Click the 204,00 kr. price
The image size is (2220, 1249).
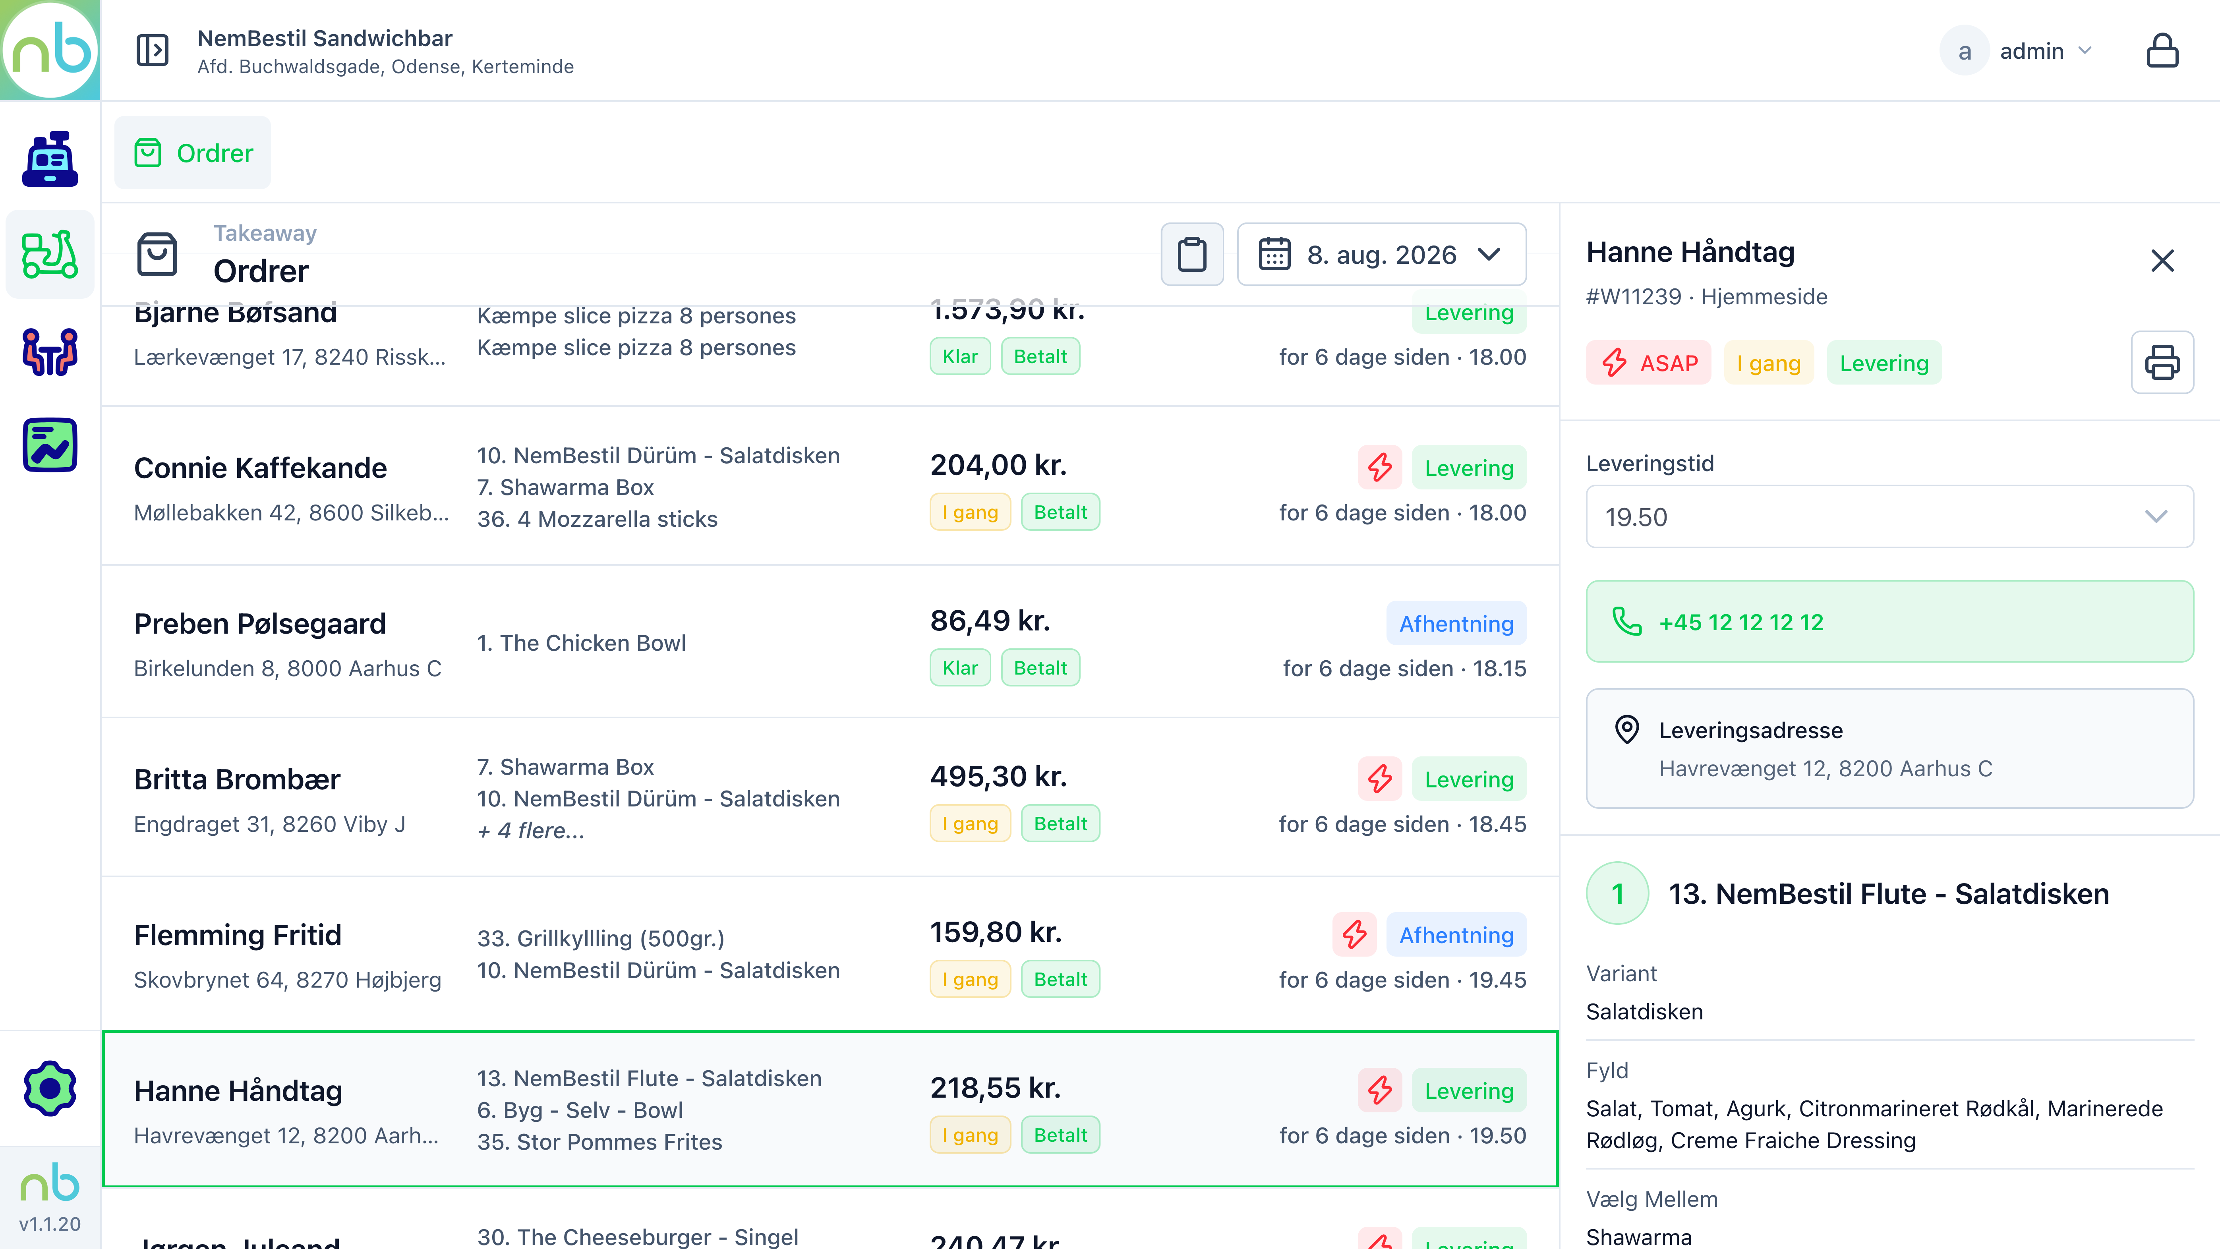[x=998, y=465]
